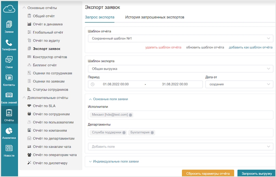Screen dimensions: 276x177
Task: Open Аналитика pie chart icon
Action: pyautogui.click(x=9, y=133)
